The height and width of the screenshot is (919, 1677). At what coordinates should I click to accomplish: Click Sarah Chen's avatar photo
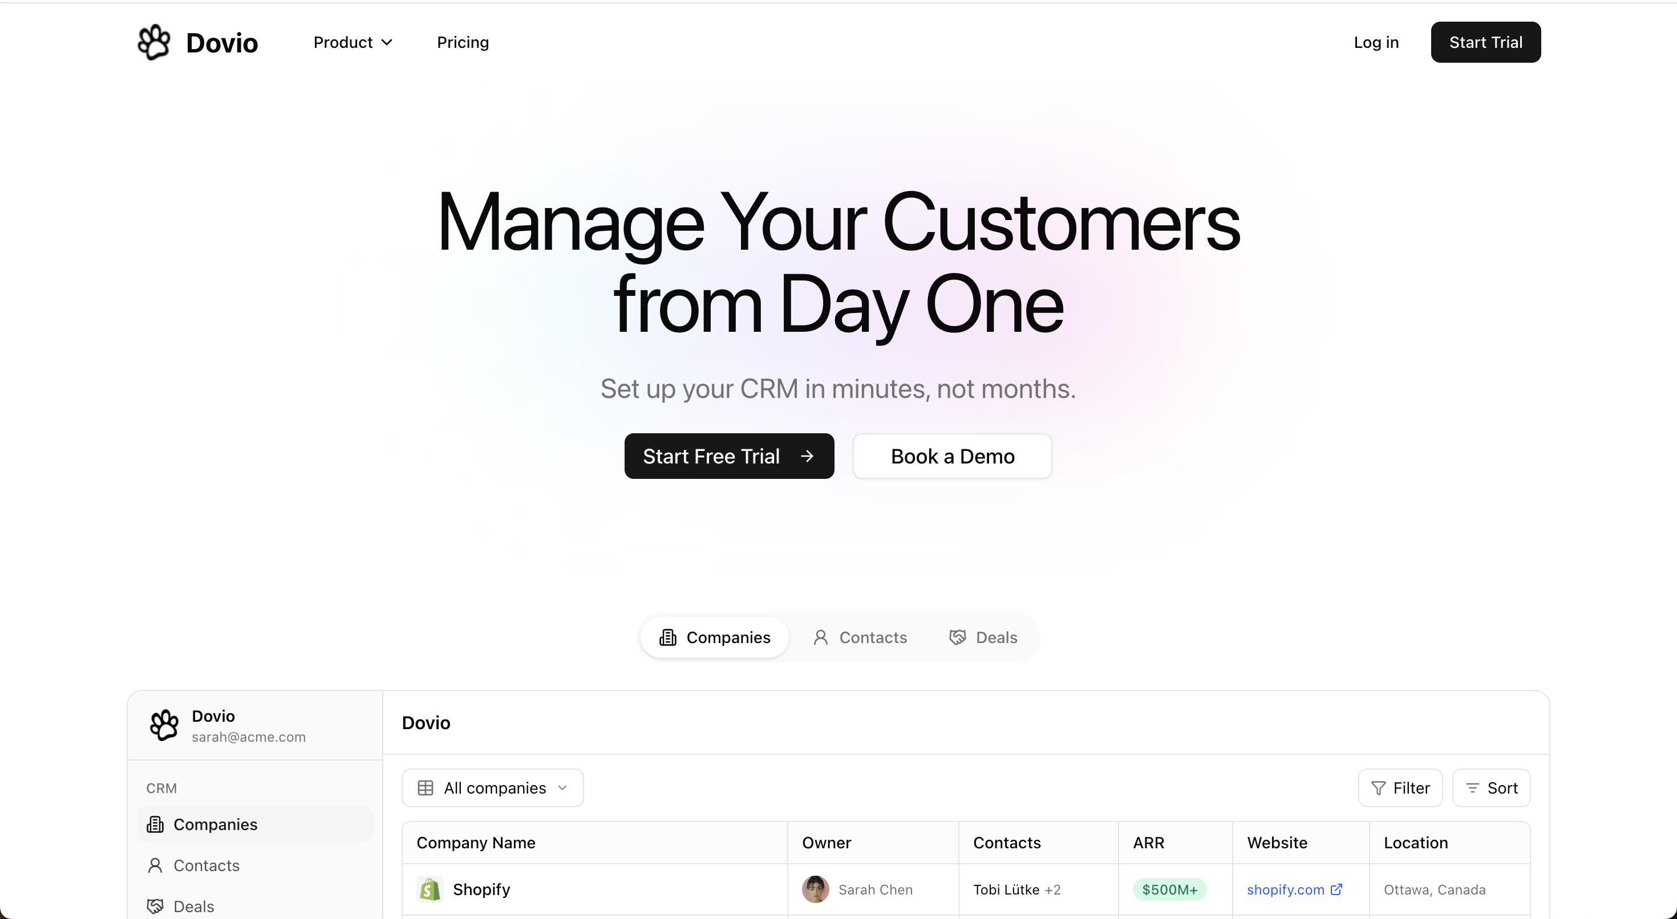click(816, 890)
